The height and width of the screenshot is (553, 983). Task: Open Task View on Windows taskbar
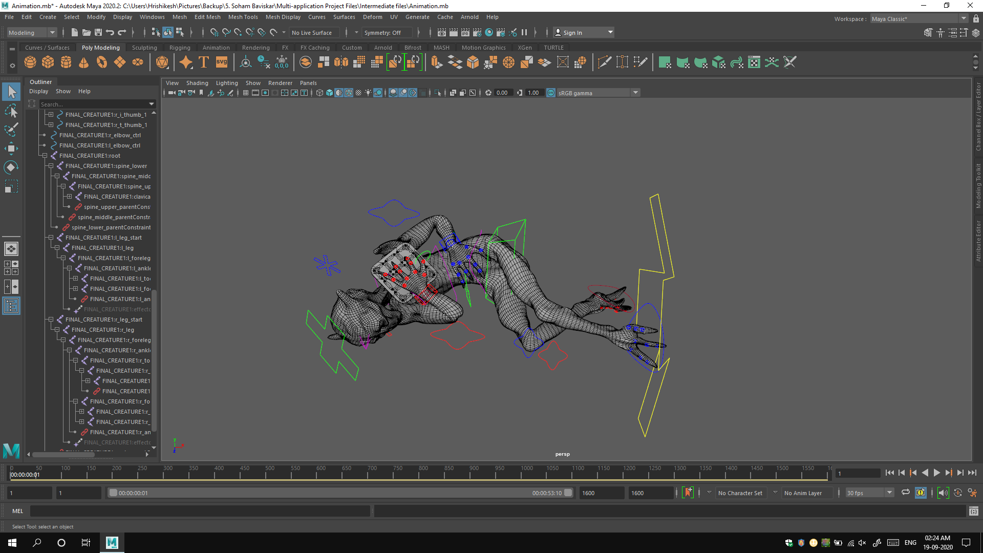tap(86, 543)
